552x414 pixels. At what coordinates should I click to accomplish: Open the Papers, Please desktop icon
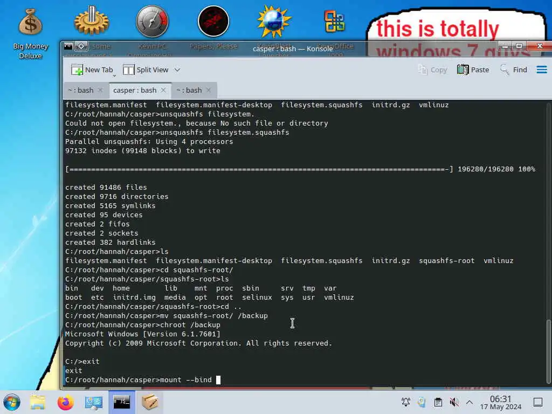click(x=213, y=21)
